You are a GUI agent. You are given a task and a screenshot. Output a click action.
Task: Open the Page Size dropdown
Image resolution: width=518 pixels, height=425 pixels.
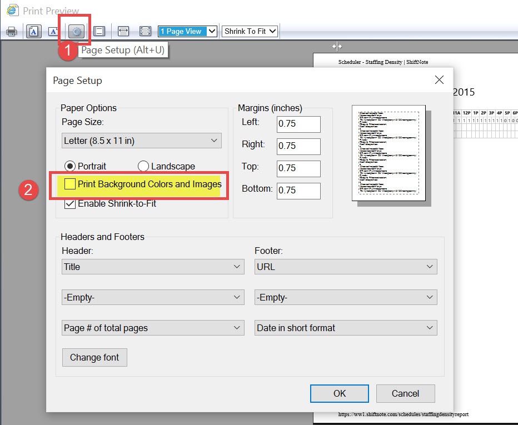[141, 141]
